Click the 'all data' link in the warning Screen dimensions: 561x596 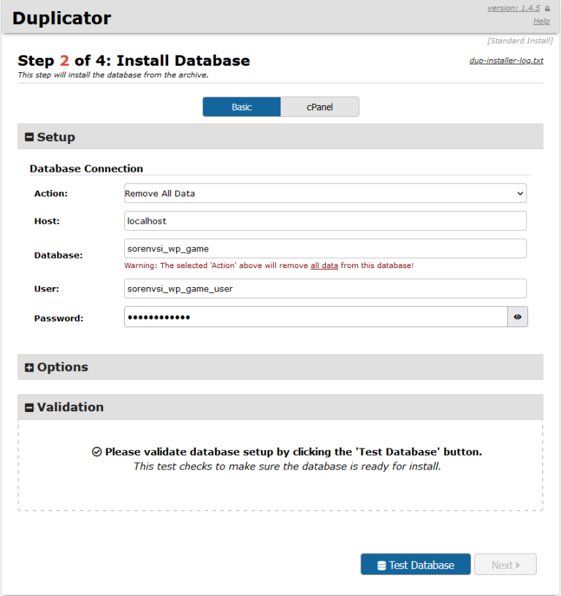(324, 266)
